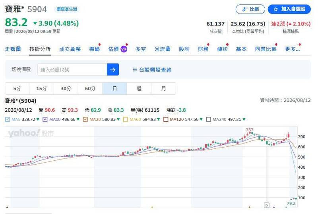Screen dimensions: 318x214
Task: Toggle the MA5 checkbox
Action: click(8, 119)
